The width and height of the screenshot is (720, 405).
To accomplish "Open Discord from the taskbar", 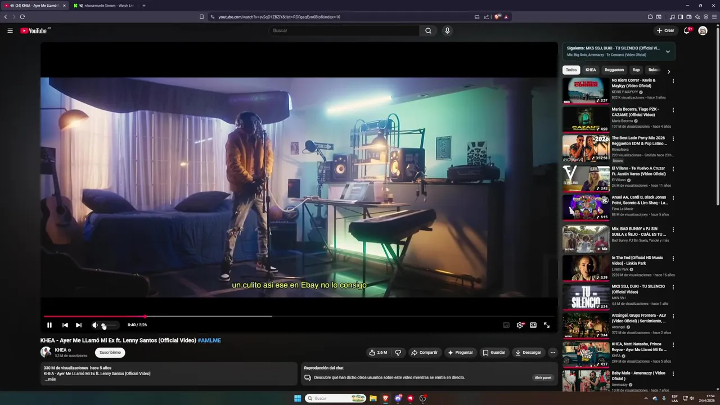I will [398, 398].
